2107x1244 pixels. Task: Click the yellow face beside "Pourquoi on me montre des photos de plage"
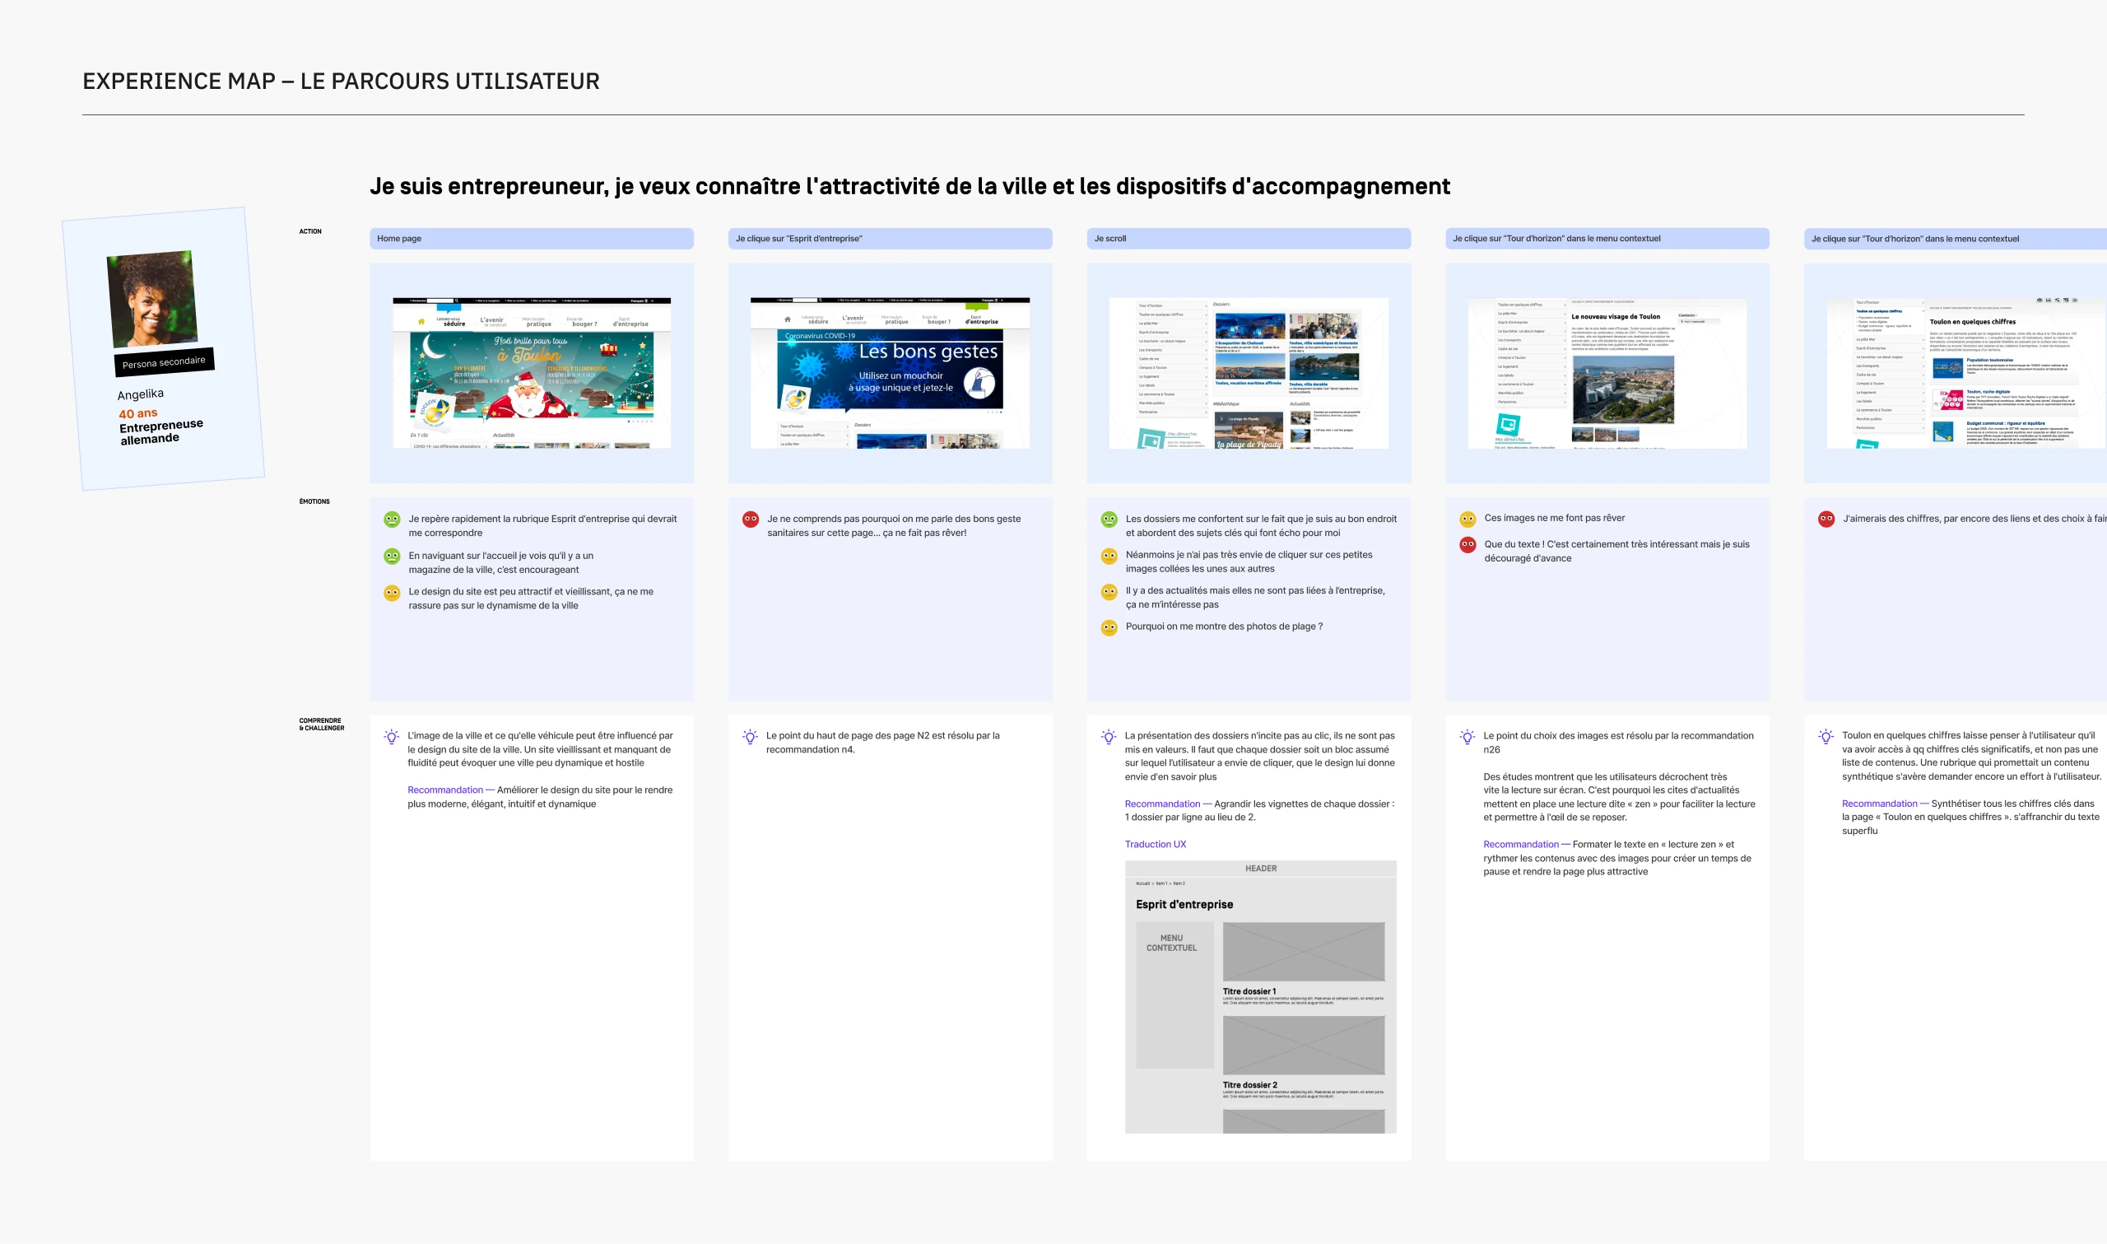click(x=1109, y=628)
